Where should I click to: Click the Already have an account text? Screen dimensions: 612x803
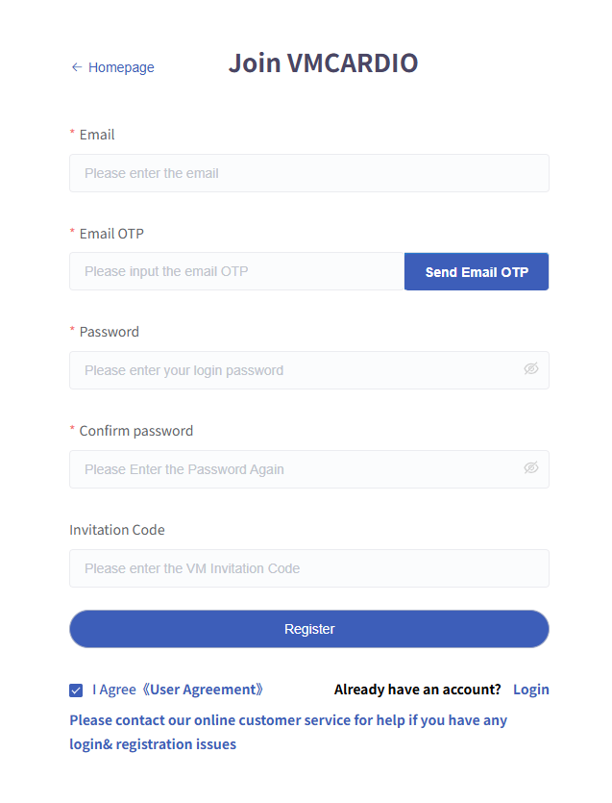coord(417,690)
